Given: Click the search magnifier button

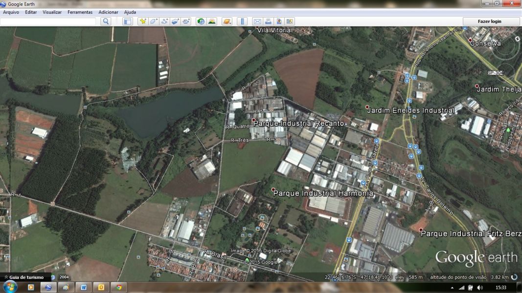Looking at the screenshot, I should tap(106, 21).
